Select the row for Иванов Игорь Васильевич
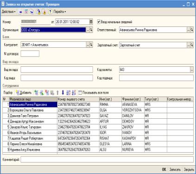This screenshot has height=174, width=196. (x=98, y=133)
